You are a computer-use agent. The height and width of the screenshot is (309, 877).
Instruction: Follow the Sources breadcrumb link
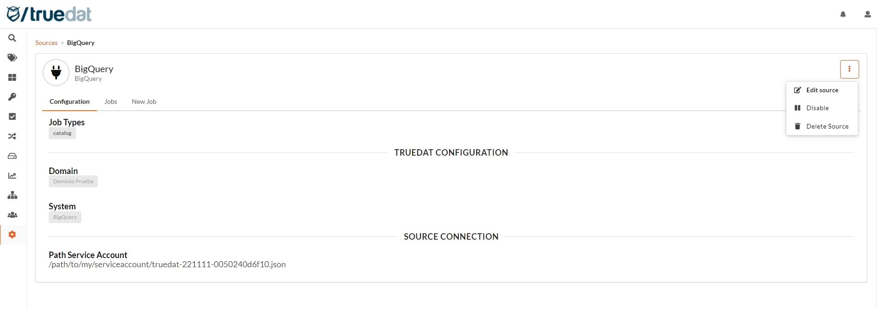[46, 43]
